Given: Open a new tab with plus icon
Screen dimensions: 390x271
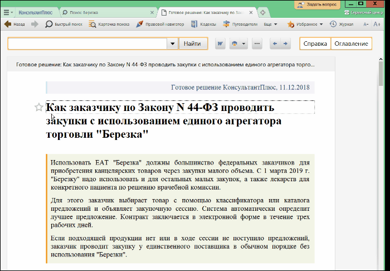Looking at the screenshot, I should pos(263,12).
